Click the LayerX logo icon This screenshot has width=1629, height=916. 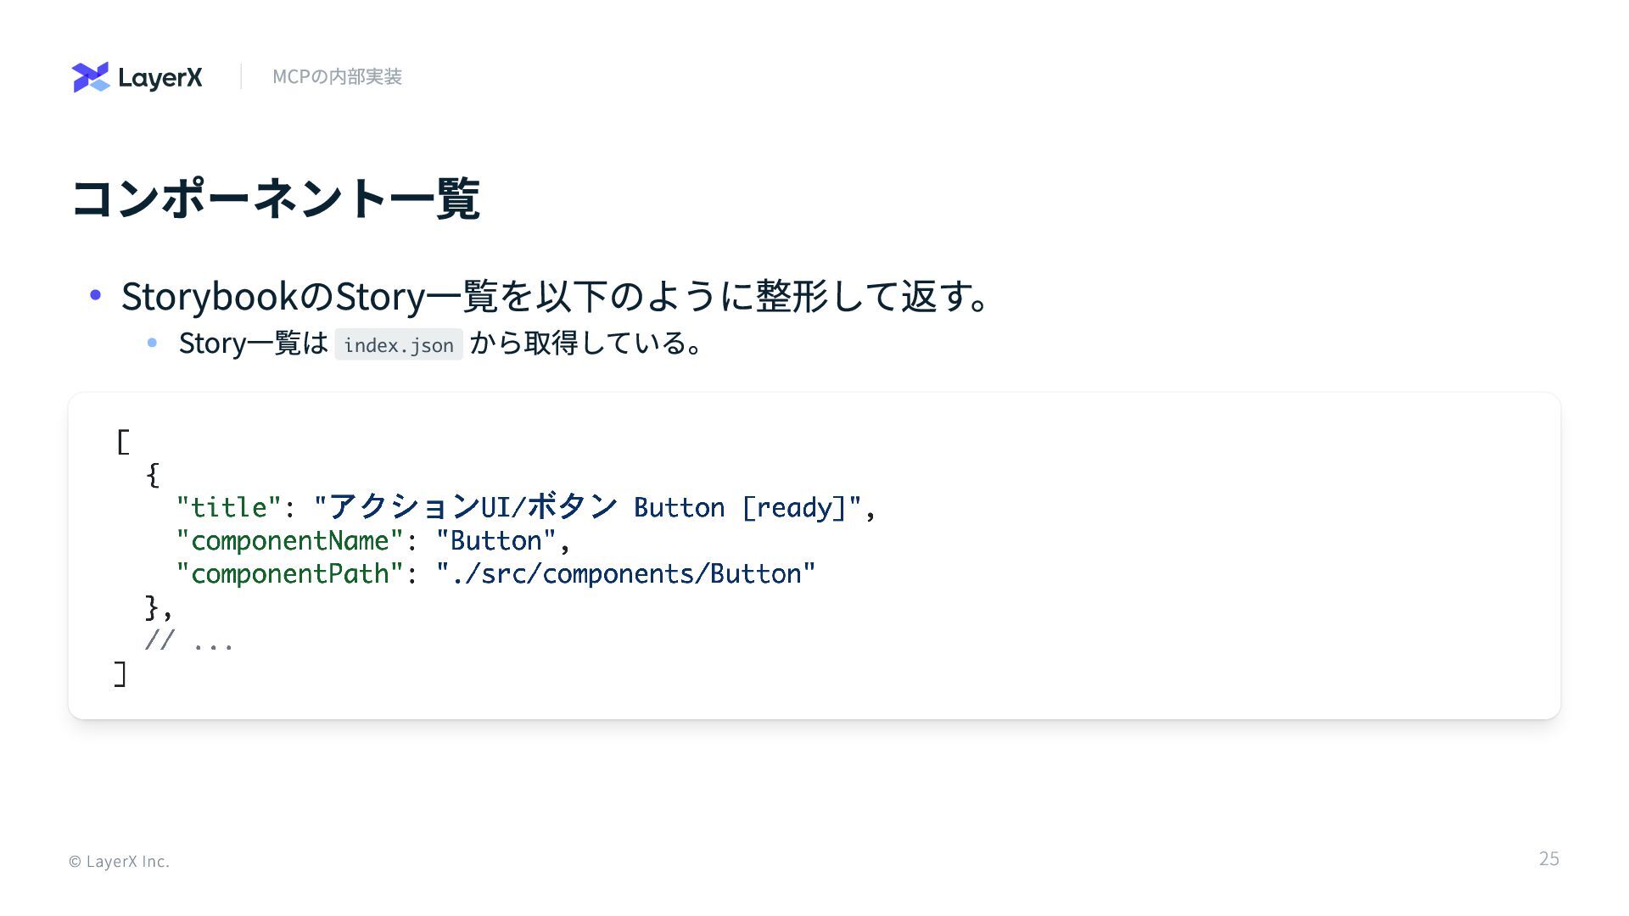click(91, 77)
